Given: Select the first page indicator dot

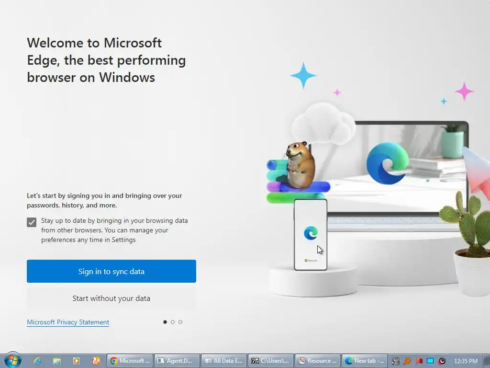Looking at the screenshot, I should point(165,322).
